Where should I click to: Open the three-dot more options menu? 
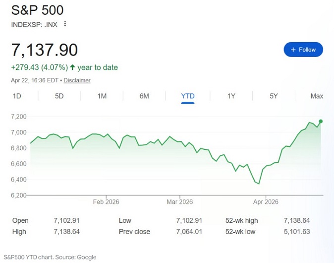click(65, 24)
